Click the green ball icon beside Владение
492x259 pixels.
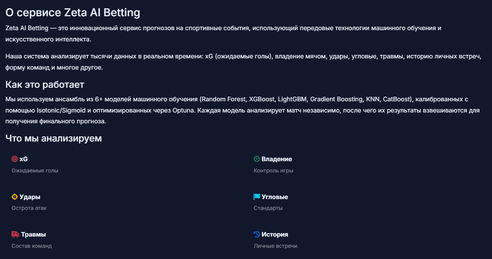tap(257, 159)
